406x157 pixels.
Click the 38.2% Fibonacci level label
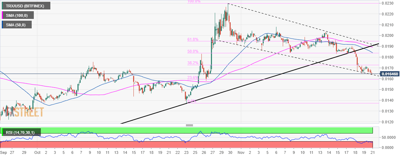pyautogui.click(x=193, y=63)
